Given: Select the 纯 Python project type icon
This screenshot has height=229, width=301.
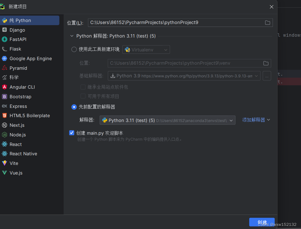Looking at the screenshot, I should [x=5, y=20].
